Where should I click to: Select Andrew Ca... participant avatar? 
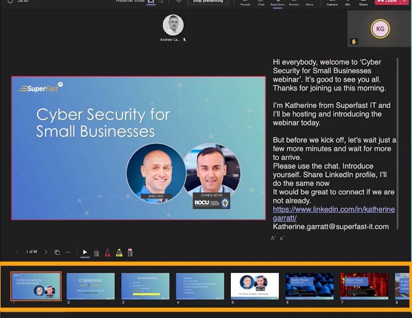click(x=173, y=25)
